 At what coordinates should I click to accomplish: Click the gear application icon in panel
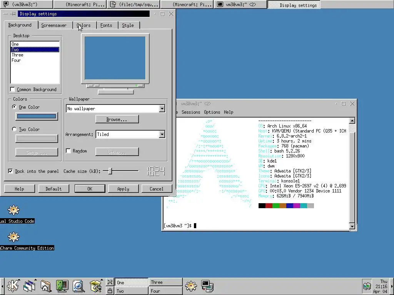pos(191,286)
